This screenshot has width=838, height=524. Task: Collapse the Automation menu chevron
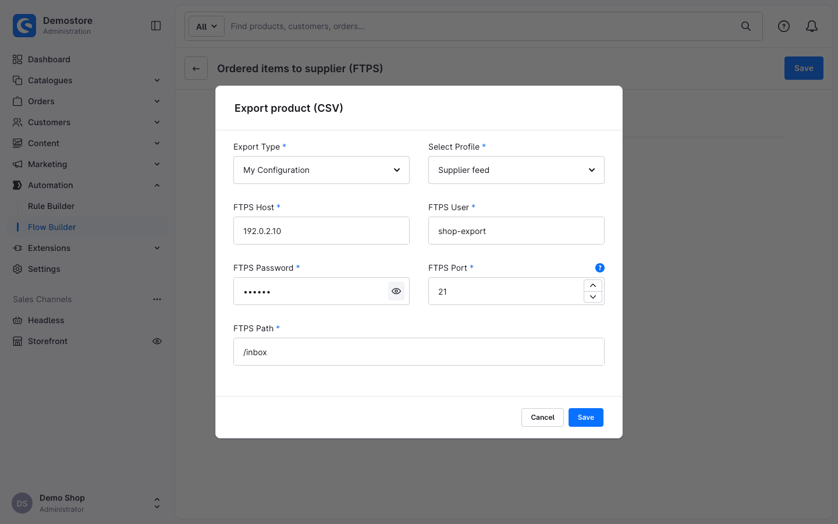(157, 185)
